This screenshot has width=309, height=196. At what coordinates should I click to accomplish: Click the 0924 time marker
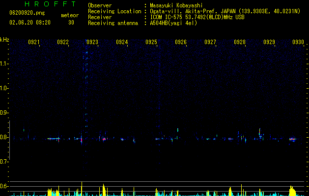point(122,42)
